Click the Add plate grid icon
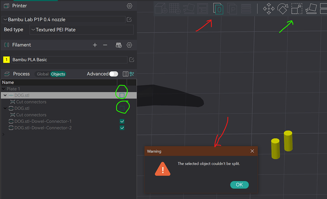The width and height of the screenshot is (327, 199). [175, 9]
